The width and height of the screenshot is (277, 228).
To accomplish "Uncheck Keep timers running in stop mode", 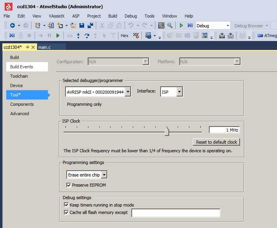I will [66, 205].
